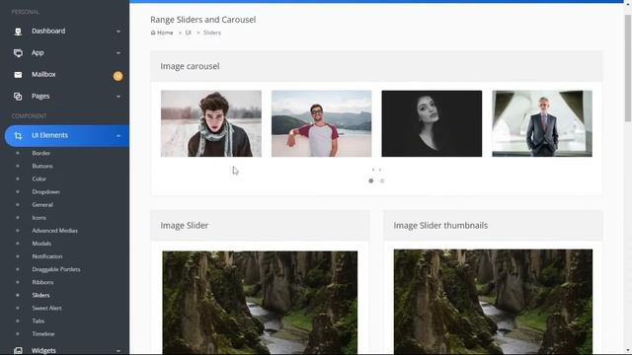Go to Ribbons submenu item
This screenshot has width=632, height=355.
coord(42,282)
